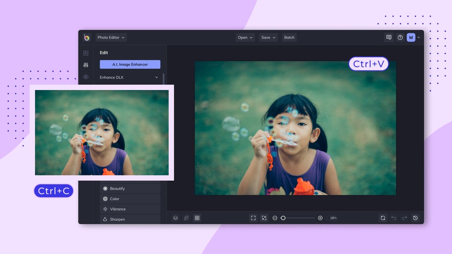Click the Batch button

[289, 37]
